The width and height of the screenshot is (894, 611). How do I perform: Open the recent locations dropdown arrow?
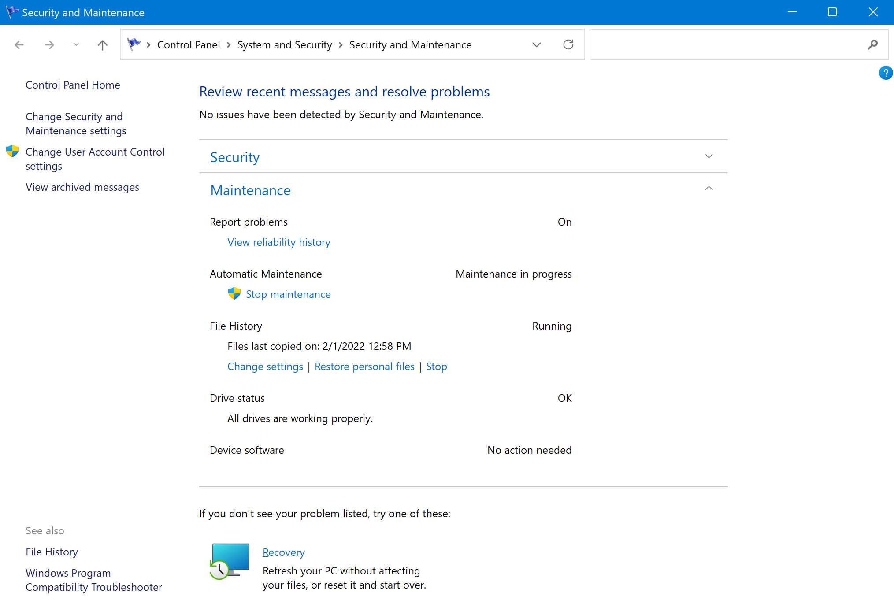(76, 44)
